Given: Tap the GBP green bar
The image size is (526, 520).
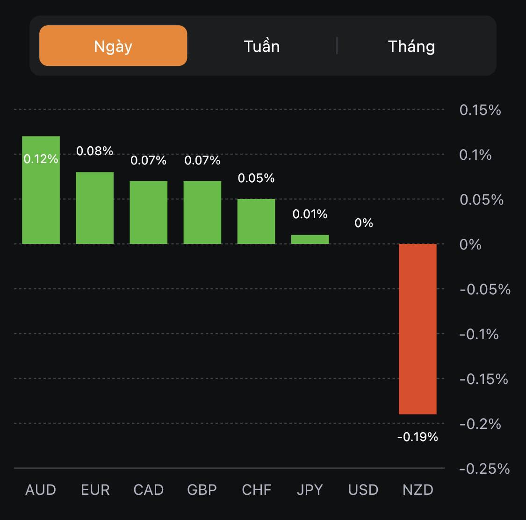Looking at the screenshot, I should coord(202,213).
